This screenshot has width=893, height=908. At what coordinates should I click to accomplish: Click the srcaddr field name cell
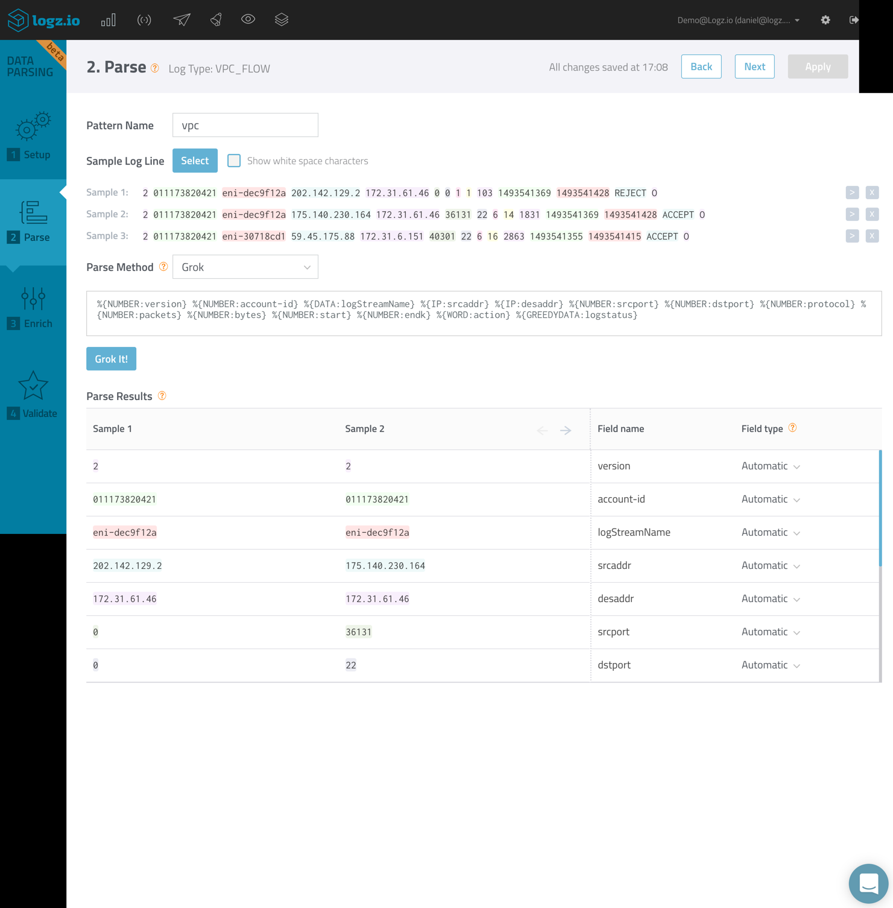tap(614, 565)
